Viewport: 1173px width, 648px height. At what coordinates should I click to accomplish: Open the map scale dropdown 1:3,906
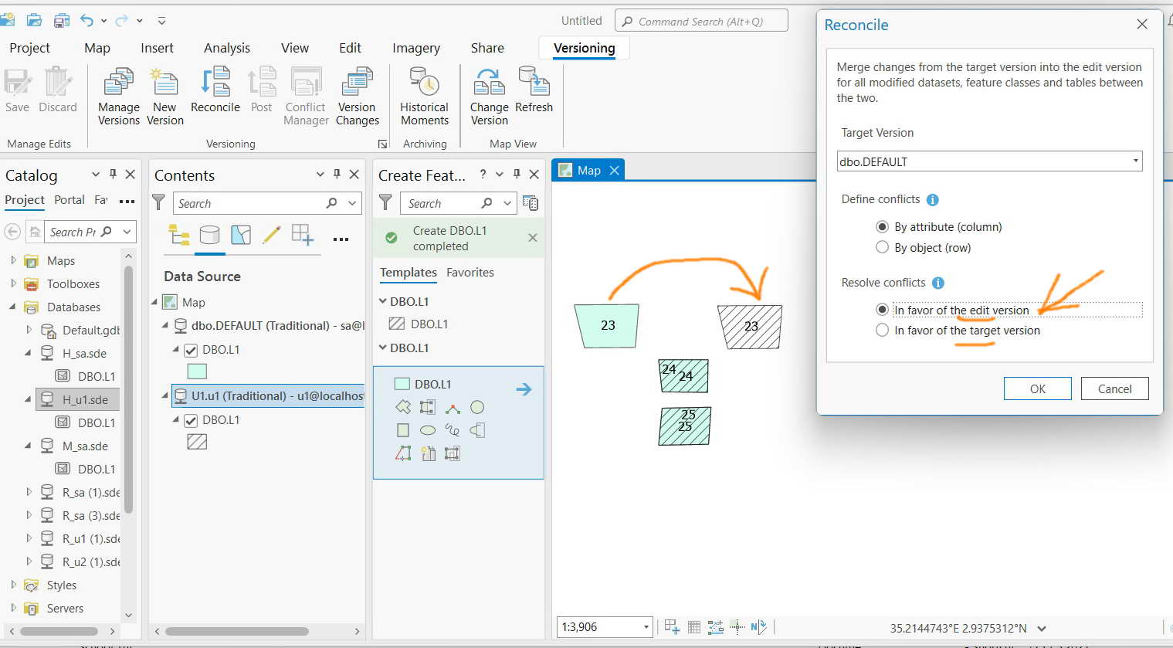coord(646,627)
